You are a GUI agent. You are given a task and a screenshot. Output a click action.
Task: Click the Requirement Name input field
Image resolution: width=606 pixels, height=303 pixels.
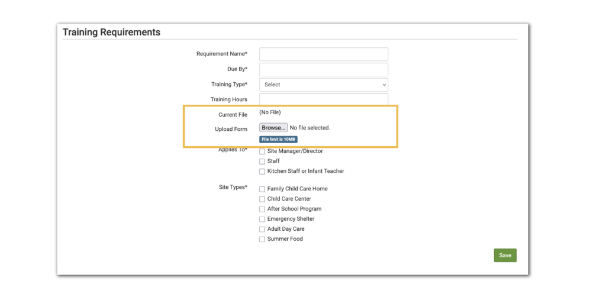coord(324,54)
